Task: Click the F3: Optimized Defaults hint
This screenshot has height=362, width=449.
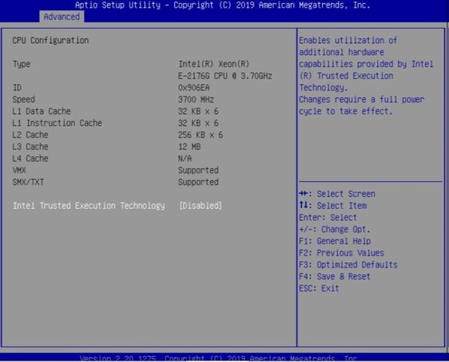Action: [348, 265]
